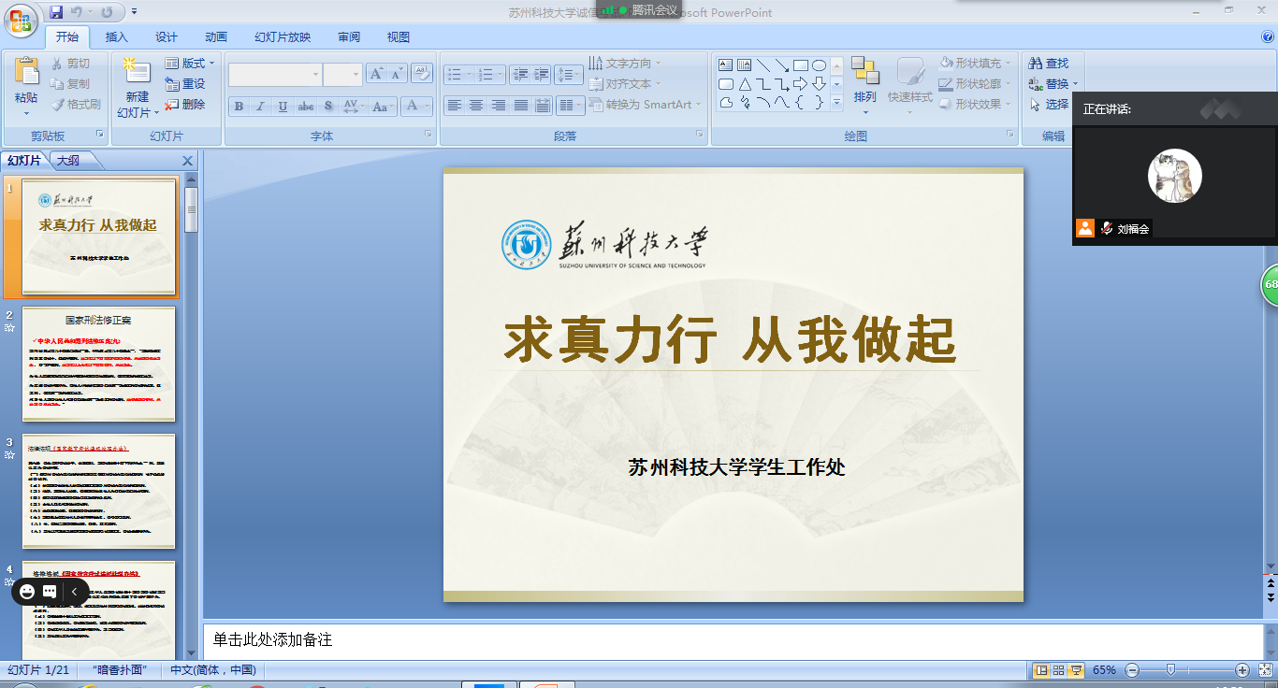This screenshot has height=688, width=1278.
Task: Open the Insert (插入) tab
Action: pyautogui.click(x=117, y=37)
